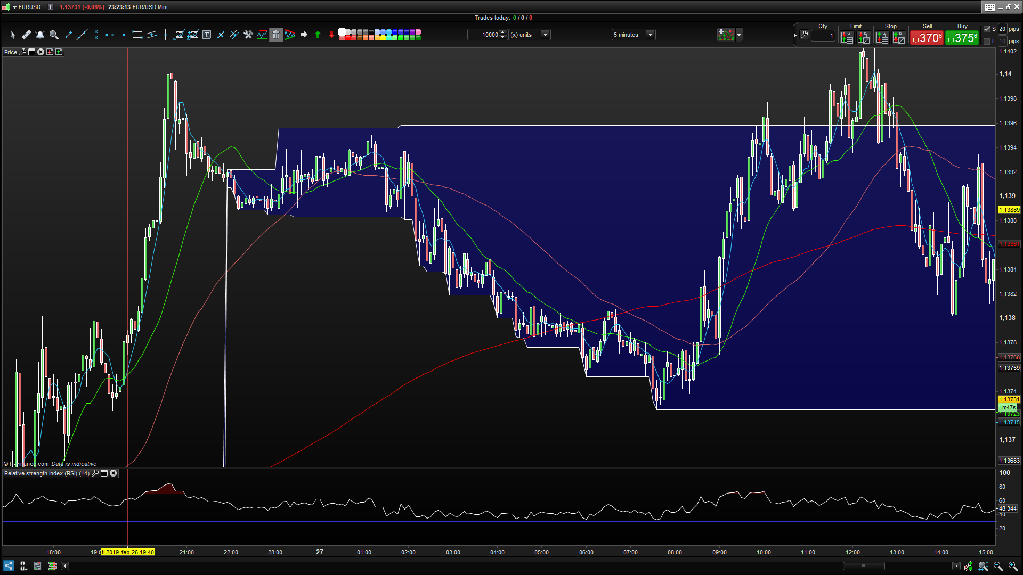Select the green up arrow tool
Viewport: 1023px width, 575px height.
click(x=318, y=35)
